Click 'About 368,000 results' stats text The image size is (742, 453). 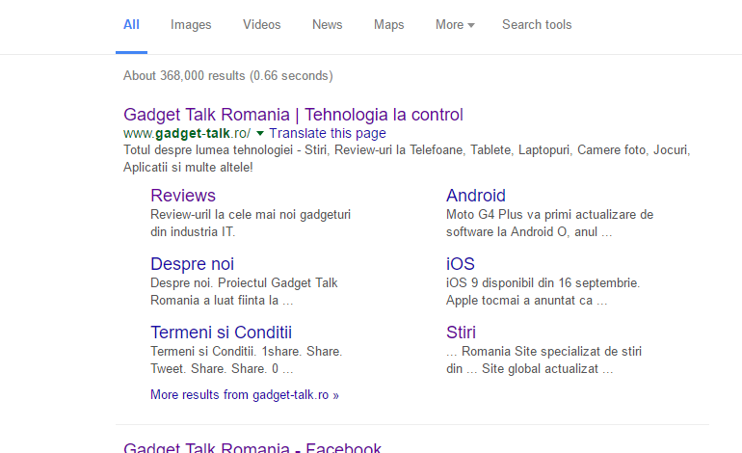[x=228, y=76]
